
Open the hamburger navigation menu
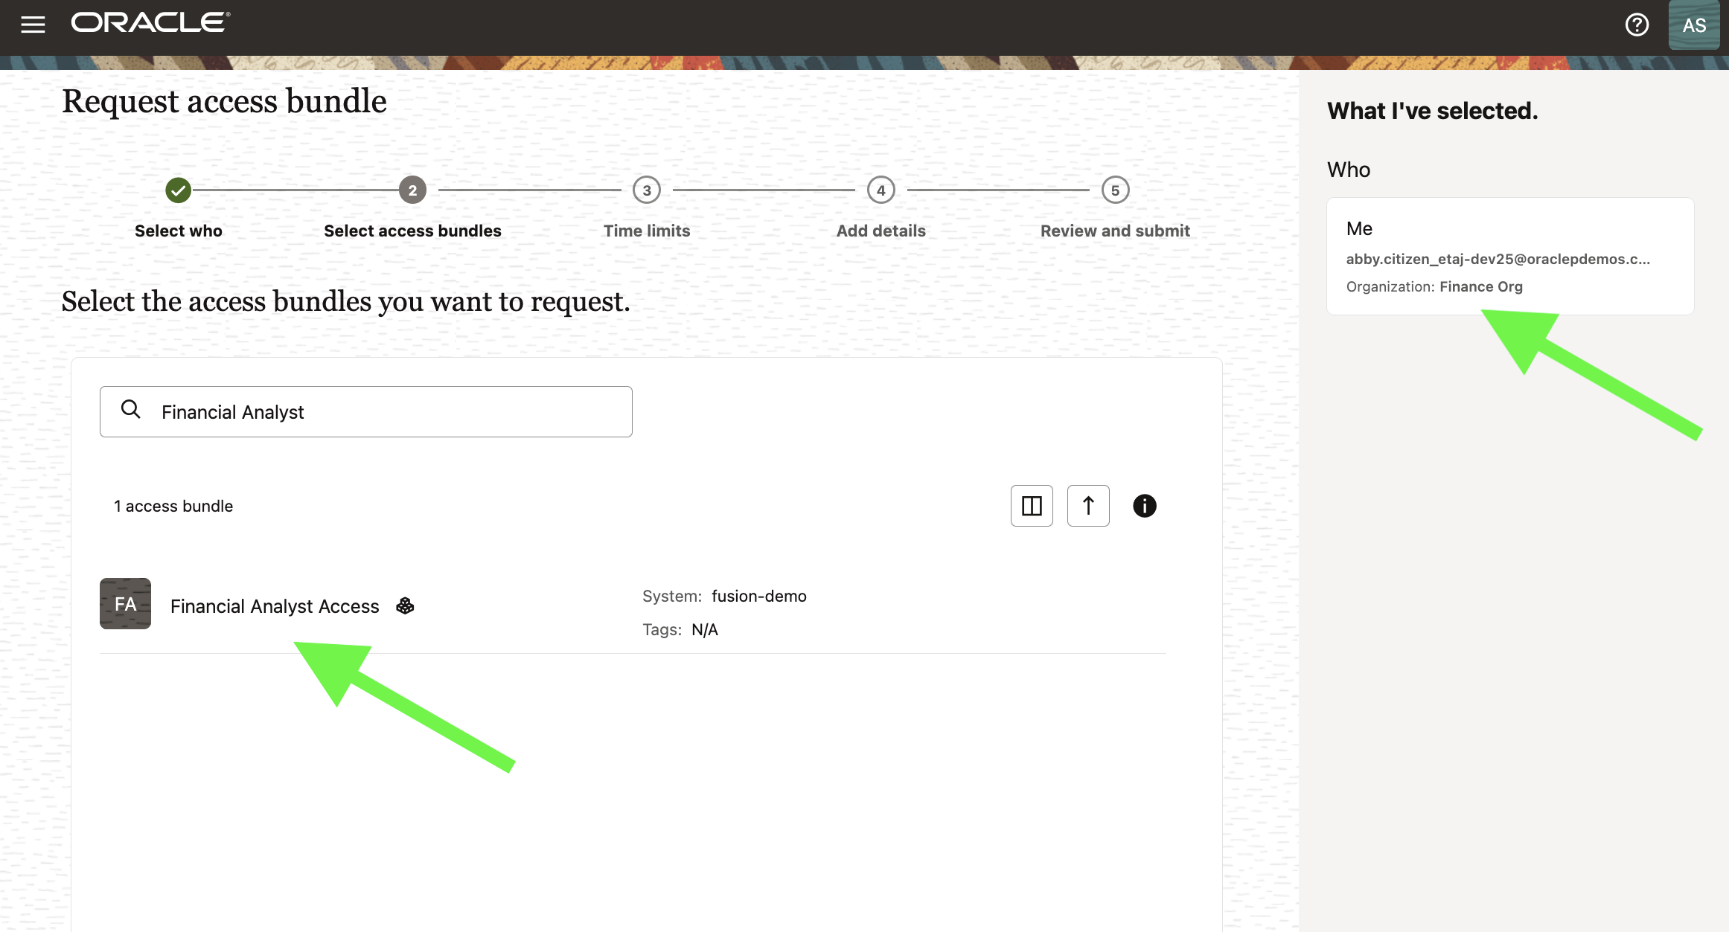click(x=33, y=25)
